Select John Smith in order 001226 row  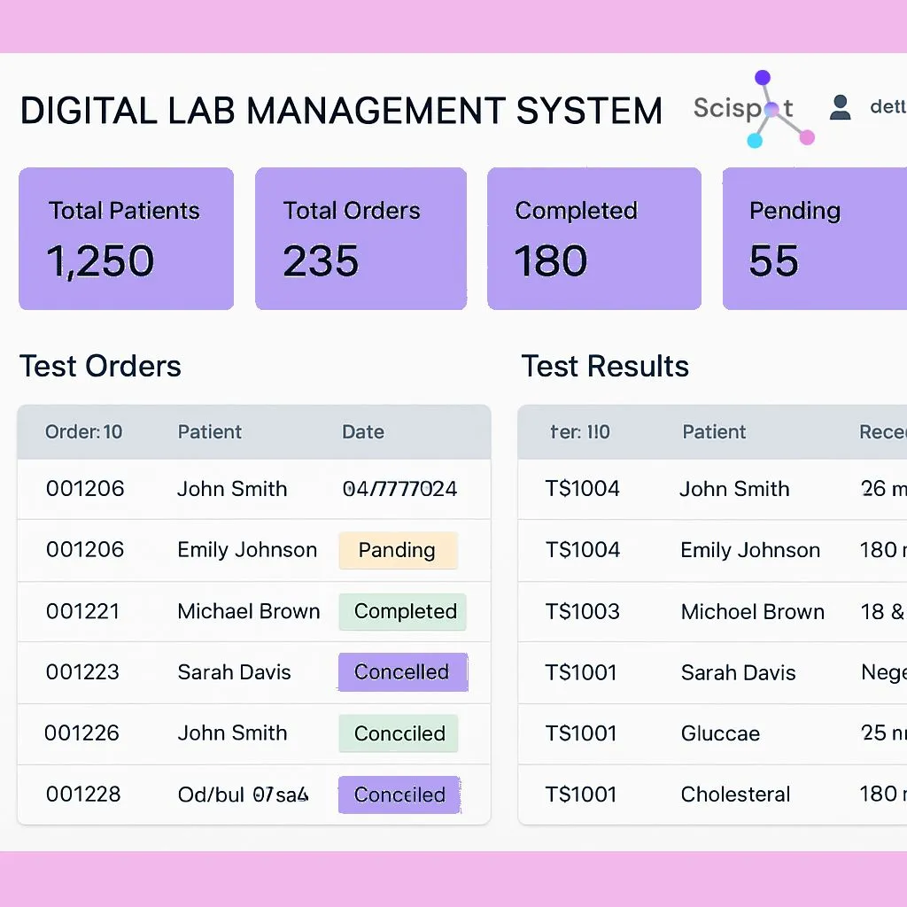pyautogui.click(x=232, y=733)
